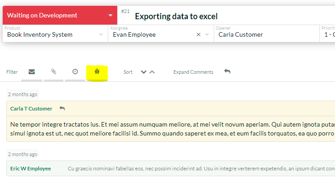335x182 pixels.
Task: Toggle the email filter envelope icon
Action: tap(31, 72)
